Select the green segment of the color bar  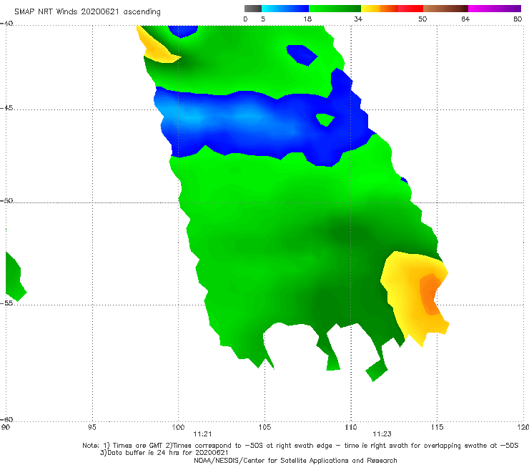(335, 9)
